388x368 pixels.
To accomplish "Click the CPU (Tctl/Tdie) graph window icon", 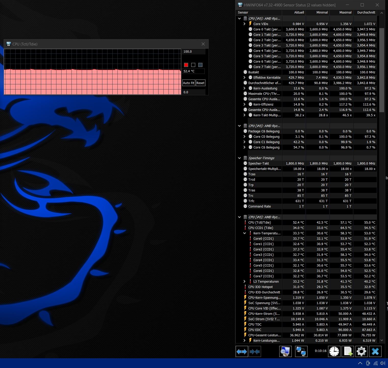I will click(x=9, y=44).
